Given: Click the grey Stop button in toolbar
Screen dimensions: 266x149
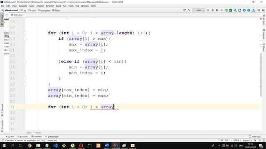Looking at the screenshot, I should [x=222, y=10].
